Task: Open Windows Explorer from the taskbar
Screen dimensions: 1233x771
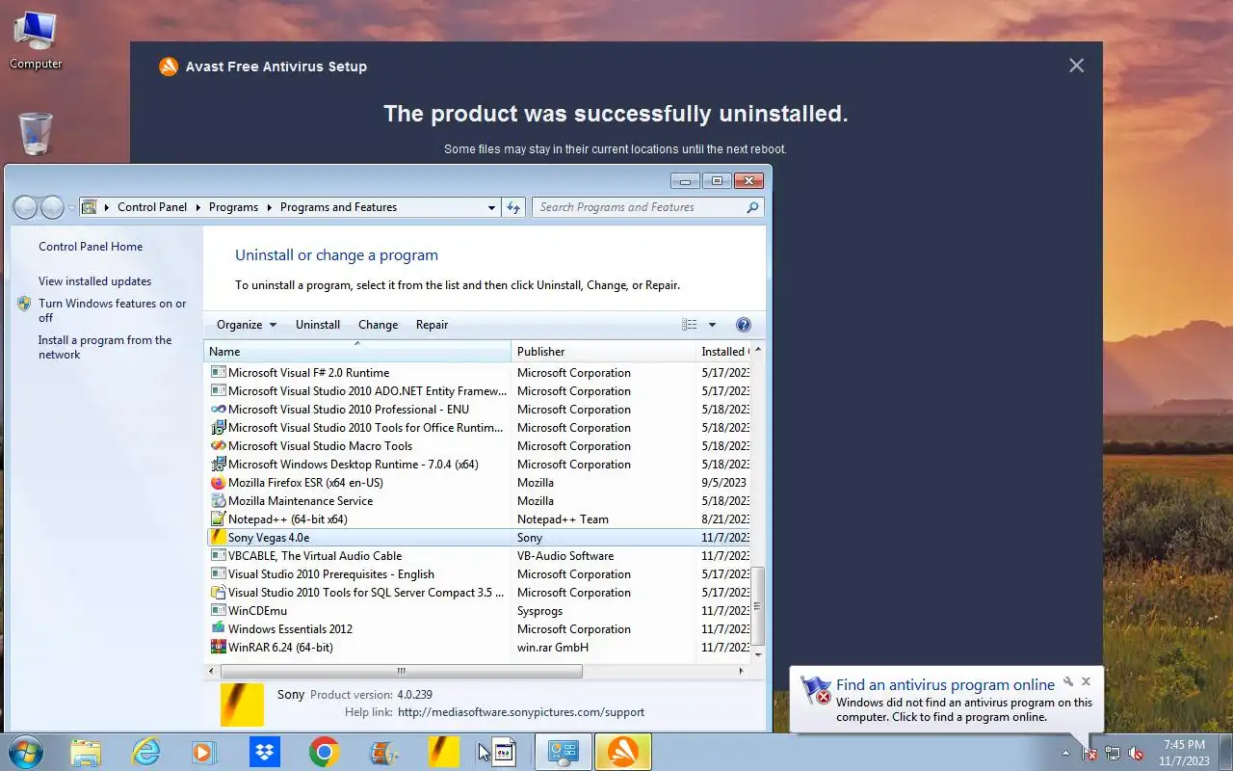Action: click(x=86, y=752)
